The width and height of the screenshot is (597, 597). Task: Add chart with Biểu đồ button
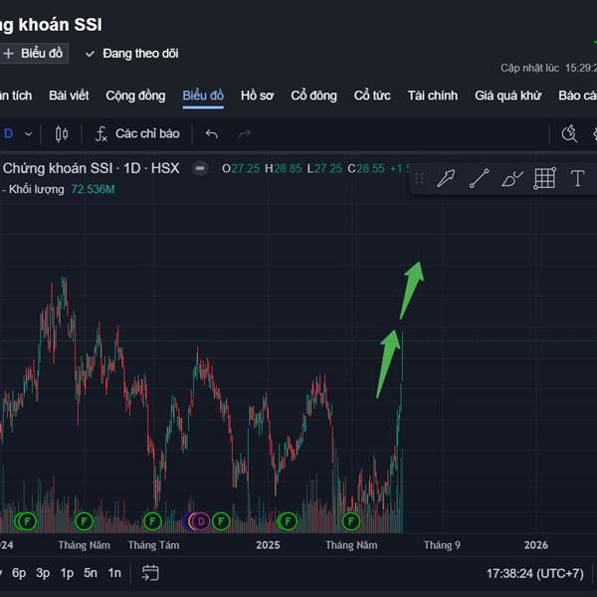[34, 54]
